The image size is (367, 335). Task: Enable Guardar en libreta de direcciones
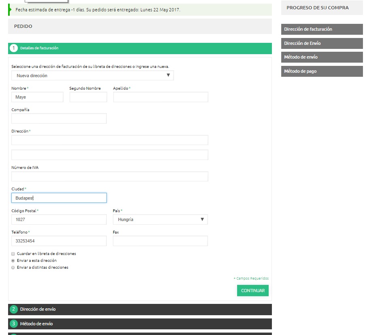(x=13, y=253)
